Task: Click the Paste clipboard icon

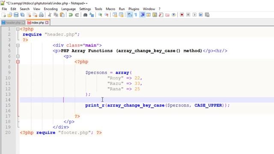Action: tap(62, 15)
